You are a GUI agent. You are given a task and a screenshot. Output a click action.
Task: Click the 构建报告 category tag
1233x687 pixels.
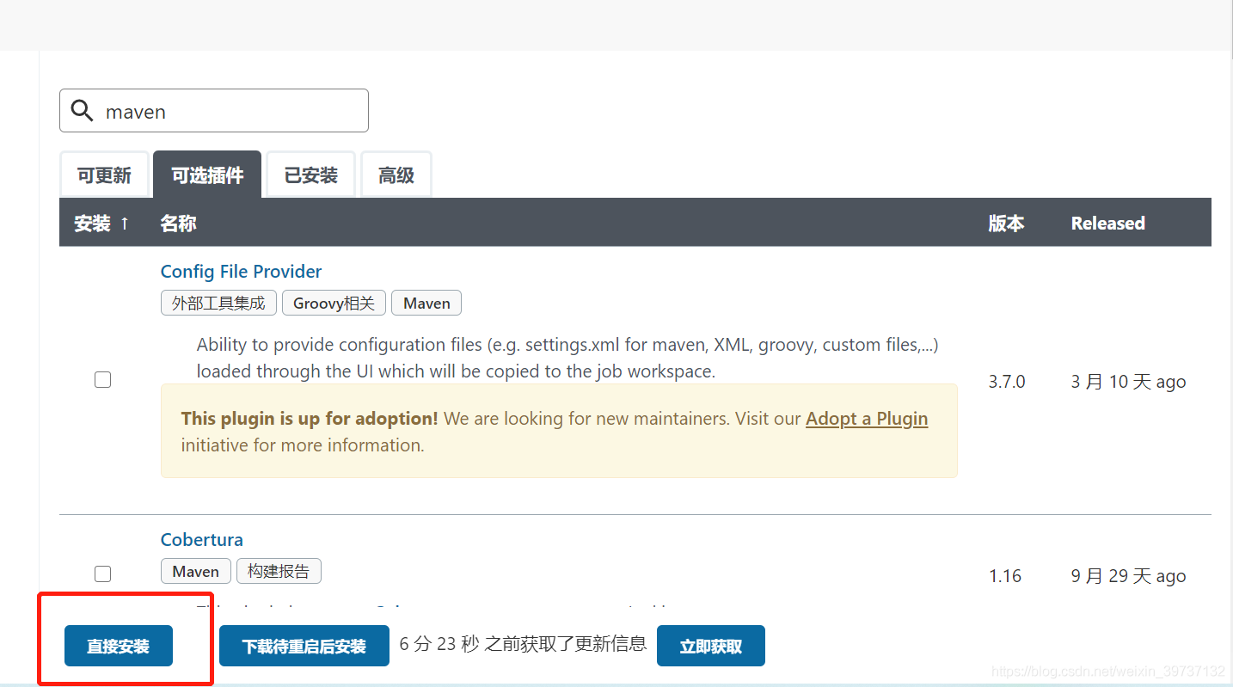[x=279, y=571]
